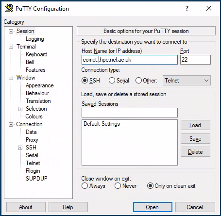Open the Colours settings category
The height and width of the screenshot is (216, 221).
[x=34, y=116]
